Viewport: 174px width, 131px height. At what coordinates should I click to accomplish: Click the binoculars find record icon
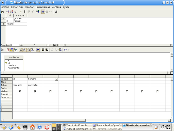(x=2, y=12)
